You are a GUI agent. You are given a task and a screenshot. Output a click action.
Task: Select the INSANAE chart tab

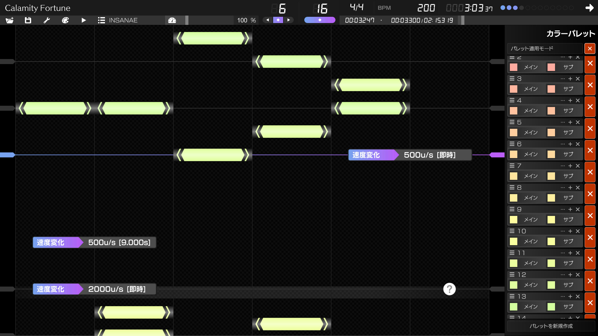(123, 20)
